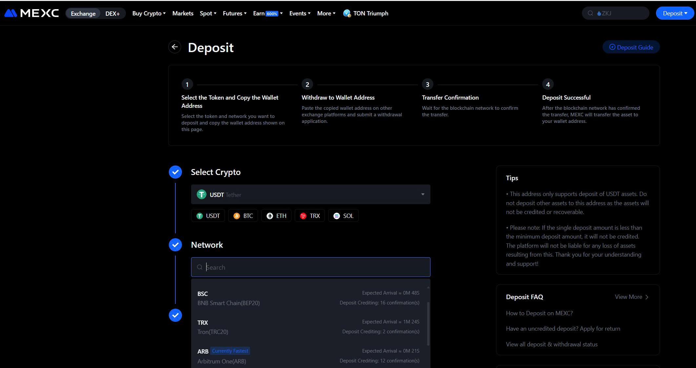Open the Events dropdown menu
Screen dimensions: 696x368
(x=300, y=13)
